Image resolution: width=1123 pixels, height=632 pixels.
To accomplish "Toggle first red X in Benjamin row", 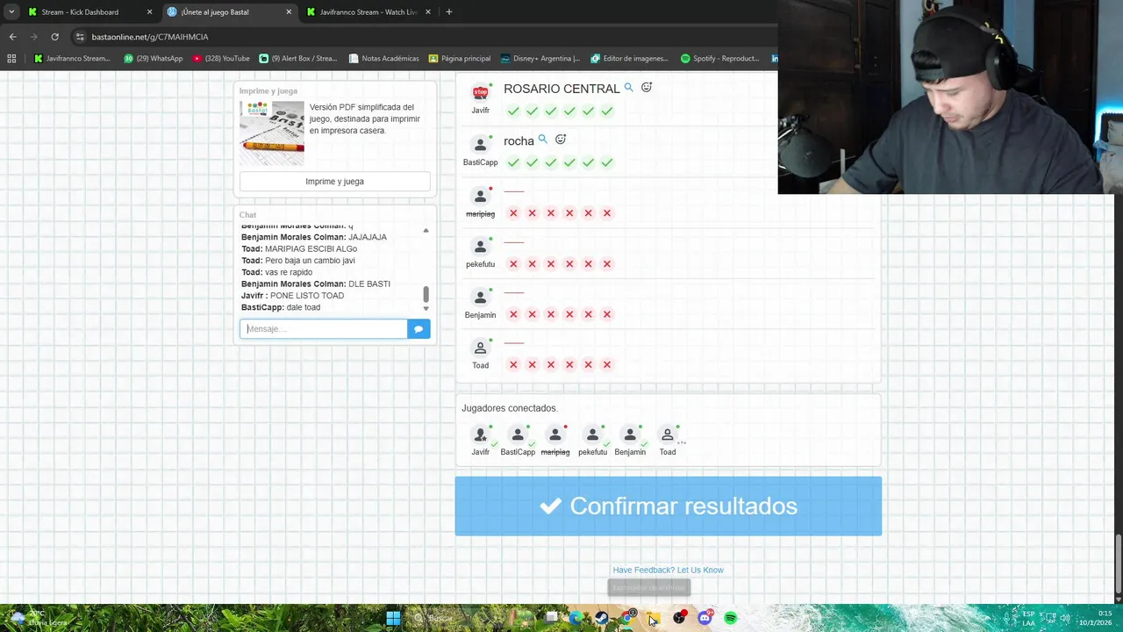I will [513, 314].
